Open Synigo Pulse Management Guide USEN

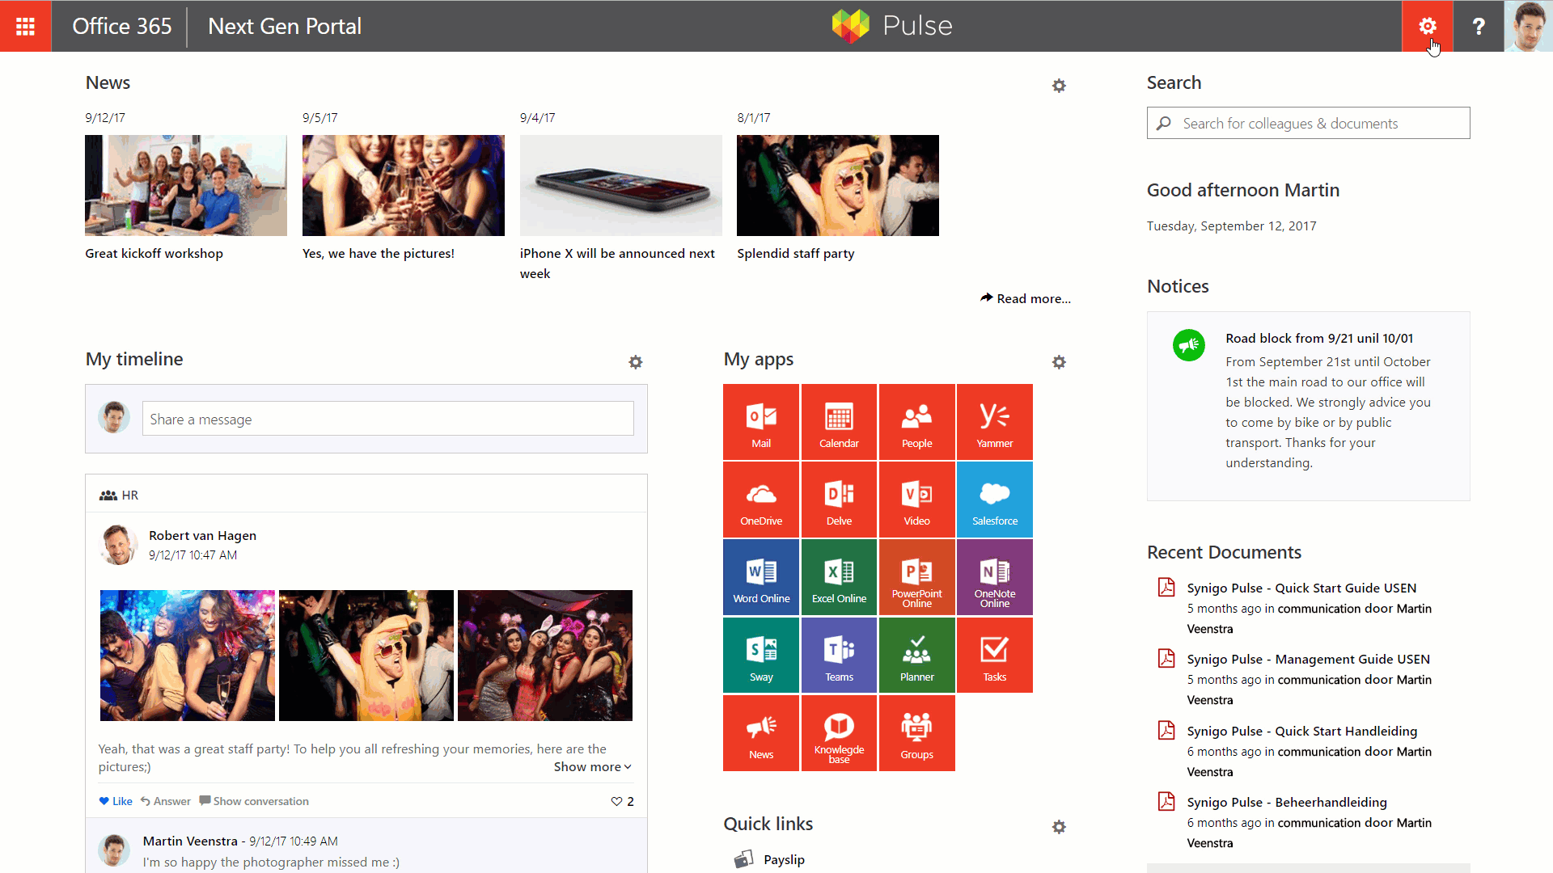pos(1308,659)
